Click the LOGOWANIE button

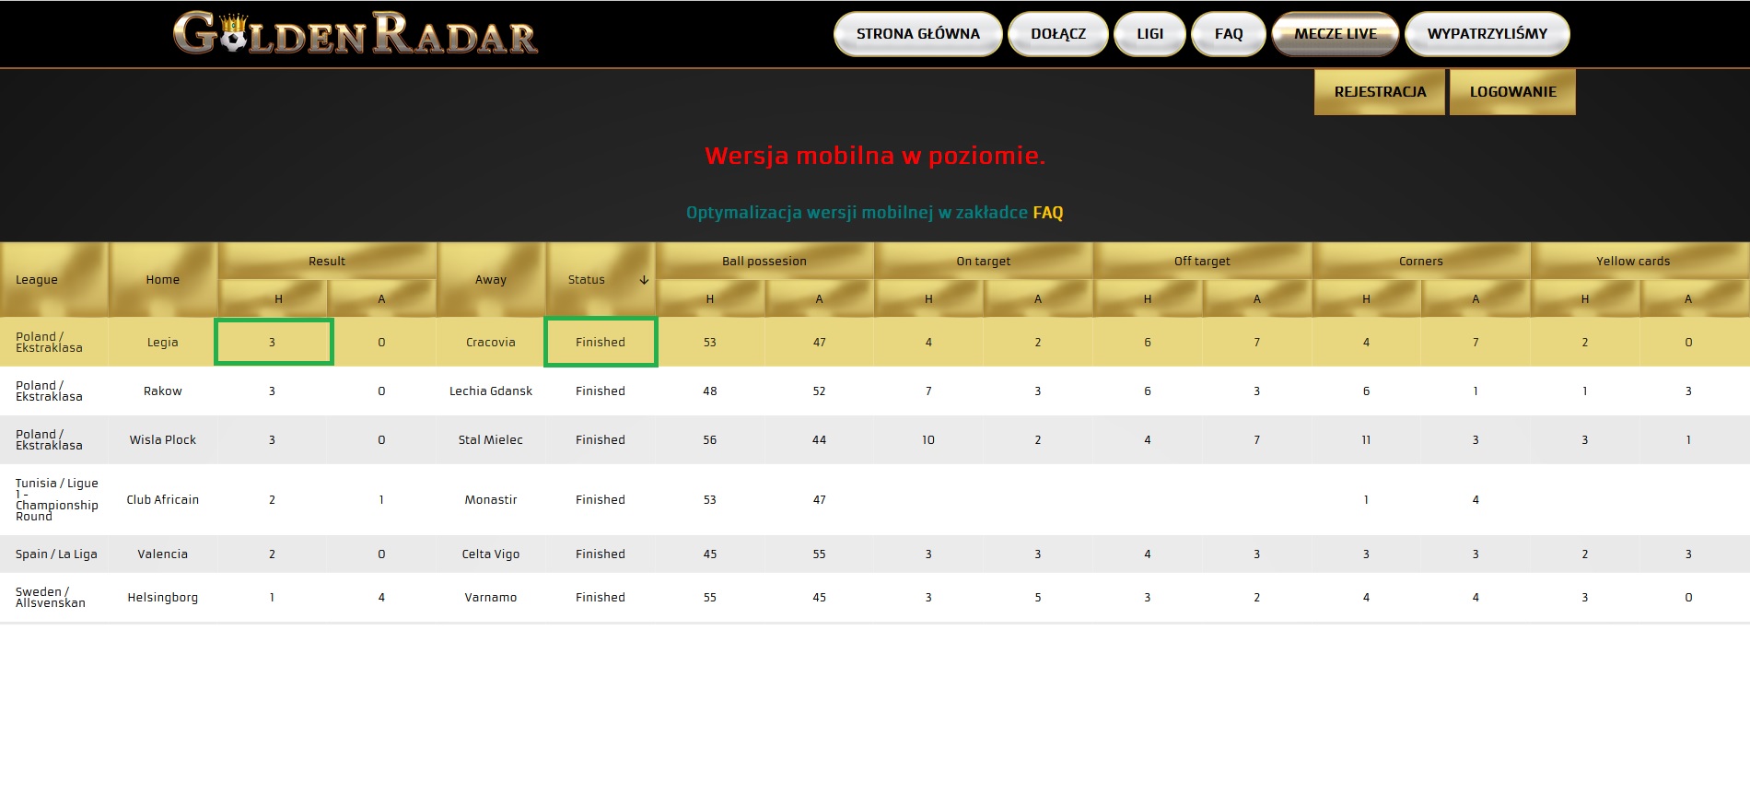pyautogui.click(x=1512, y=92)
